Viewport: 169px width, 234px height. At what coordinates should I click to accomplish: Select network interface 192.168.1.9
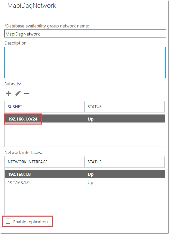[85, 182]
